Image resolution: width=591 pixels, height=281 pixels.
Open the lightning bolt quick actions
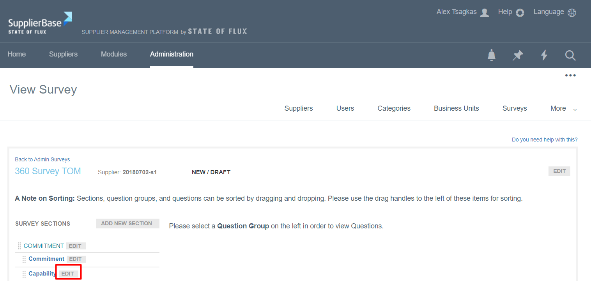[544, 55]
